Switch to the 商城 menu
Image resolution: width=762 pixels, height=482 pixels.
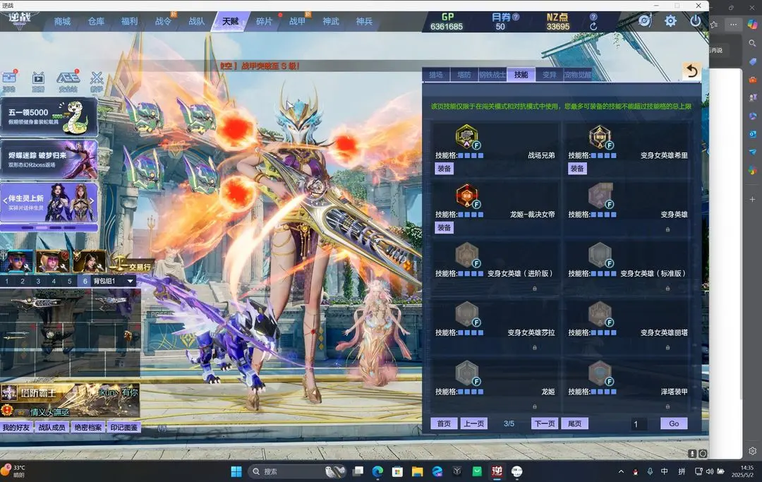pyautogui.click(x=62, y=21)
